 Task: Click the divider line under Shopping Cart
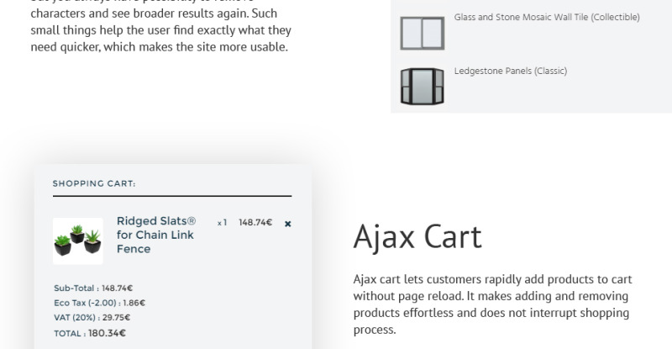coord(172,196)
